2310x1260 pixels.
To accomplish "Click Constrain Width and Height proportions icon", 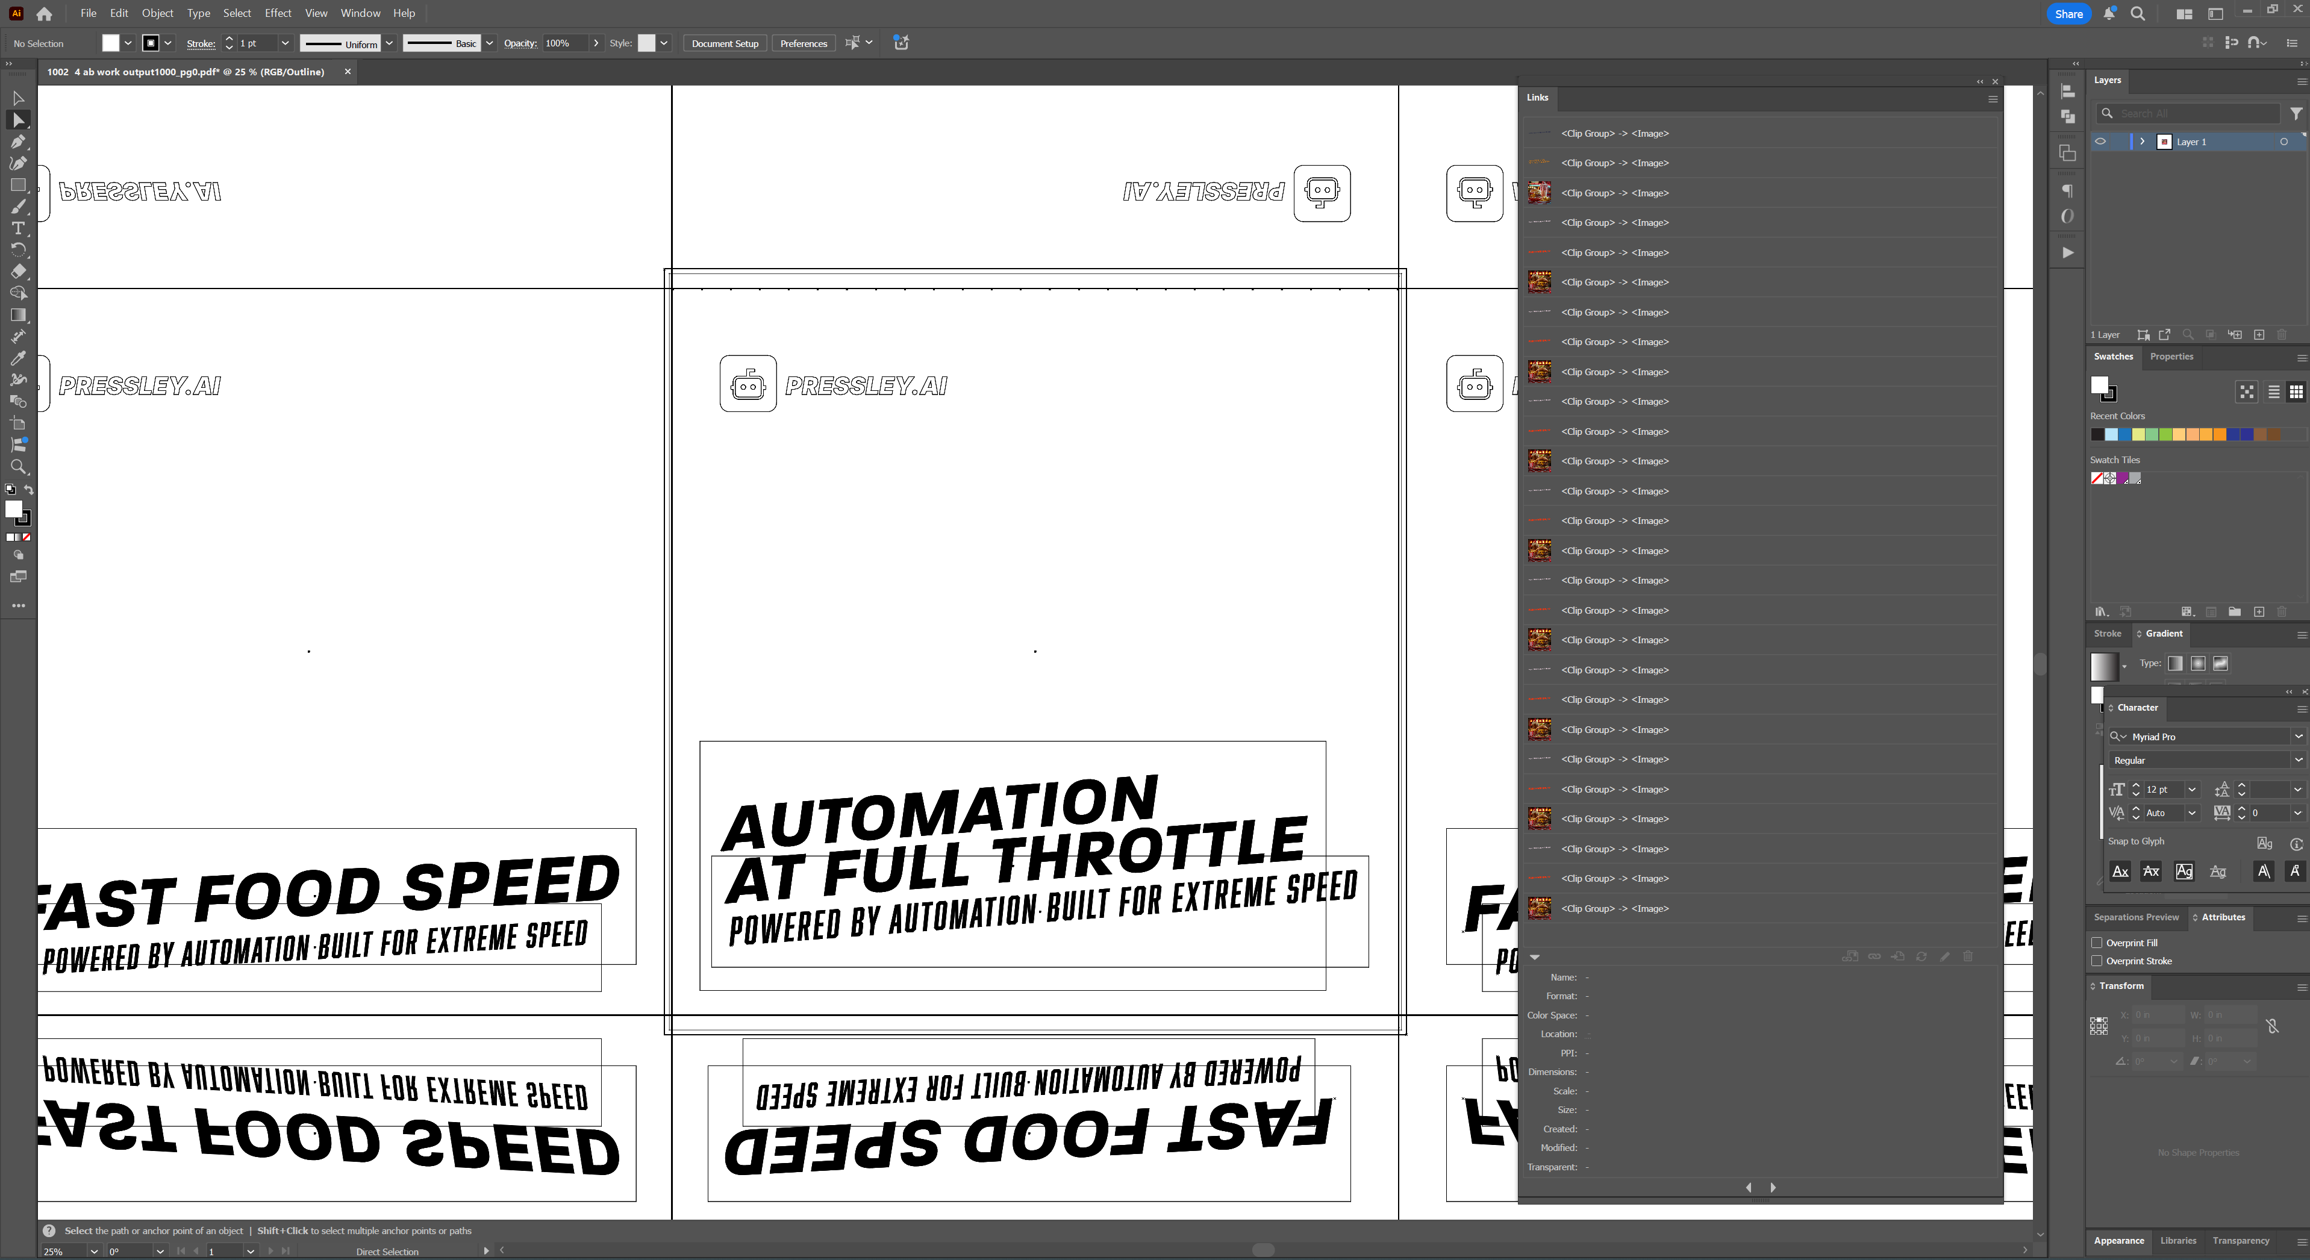I will point(2272,1026).
